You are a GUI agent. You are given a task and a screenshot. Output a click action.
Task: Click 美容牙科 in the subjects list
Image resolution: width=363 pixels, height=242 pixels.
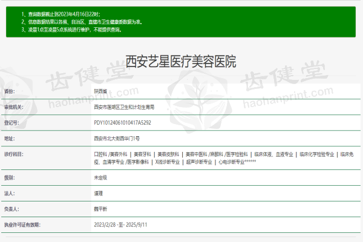click(x=142, y=154)
